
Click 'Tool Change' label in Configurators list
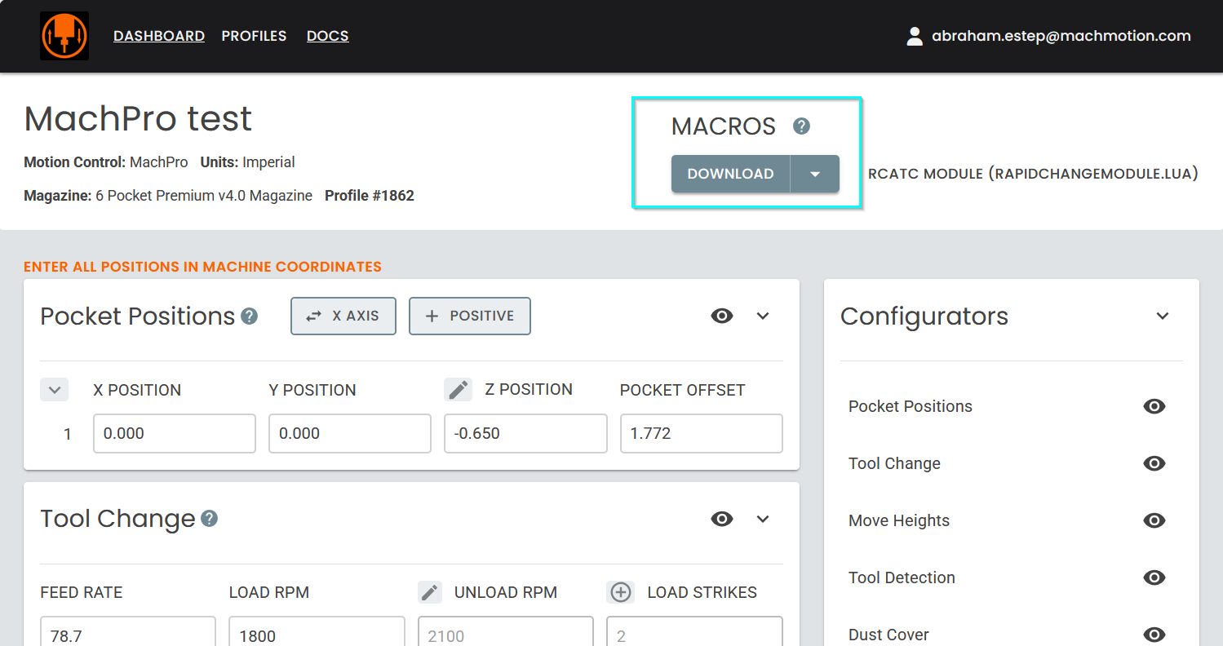[x=894, y=463]
